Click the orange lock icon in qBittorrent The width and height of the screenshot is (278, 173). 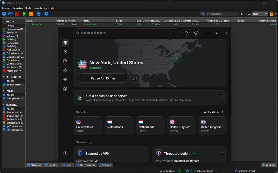271,14
